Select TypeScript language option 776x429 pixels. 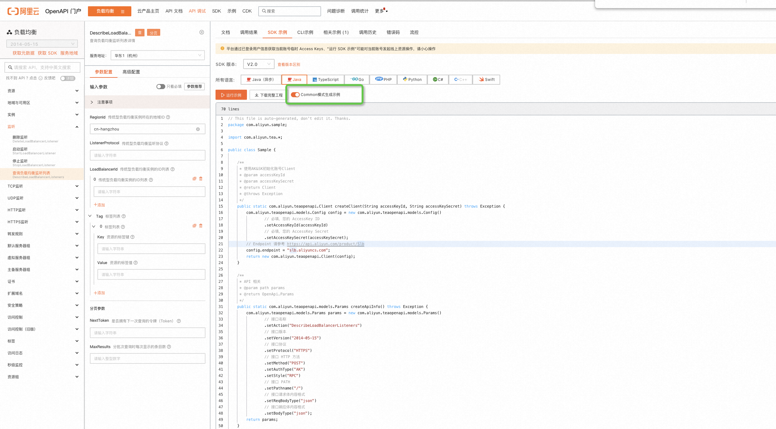325,80
